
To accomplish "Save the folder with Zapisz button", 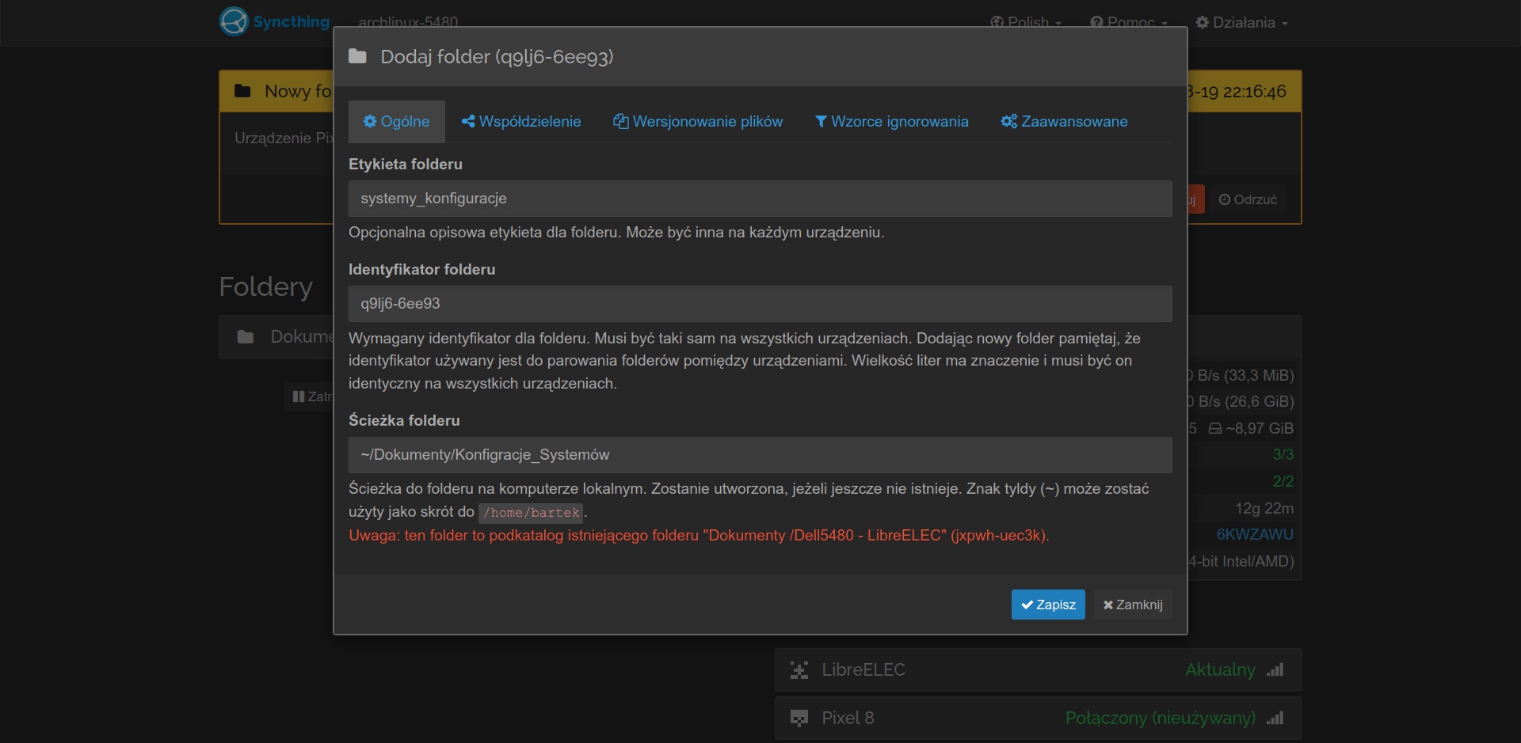I will click(x=1047, y=605).
